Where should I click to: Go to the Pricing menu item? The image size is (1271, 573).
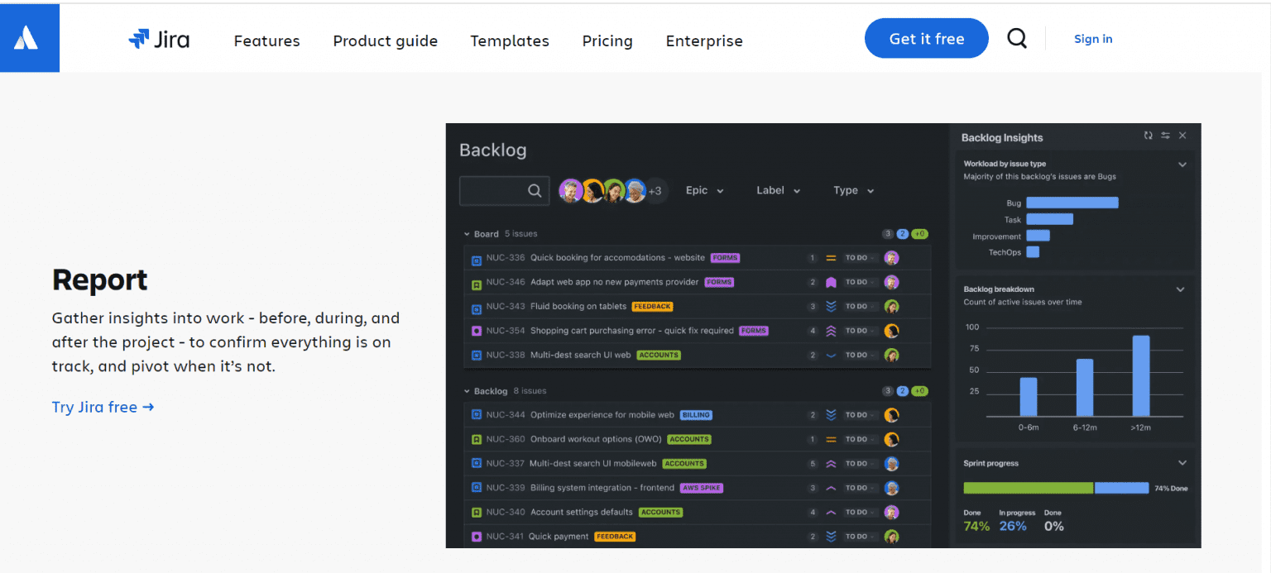click(607, 41)
